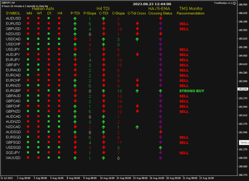
Task: Click the P-Slope column header
Action: pyautogui.click(x=90, y=13)
